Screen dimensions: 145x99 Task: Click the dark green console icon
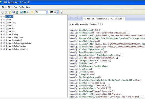[25, 12]
